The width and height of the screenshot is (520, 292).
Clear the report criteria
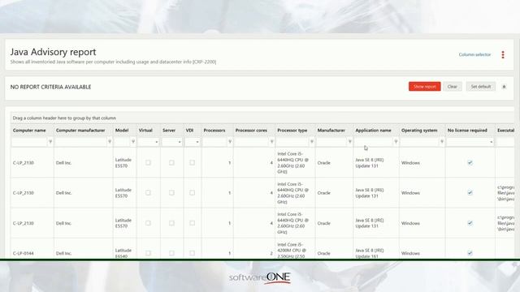click(453, 87)
